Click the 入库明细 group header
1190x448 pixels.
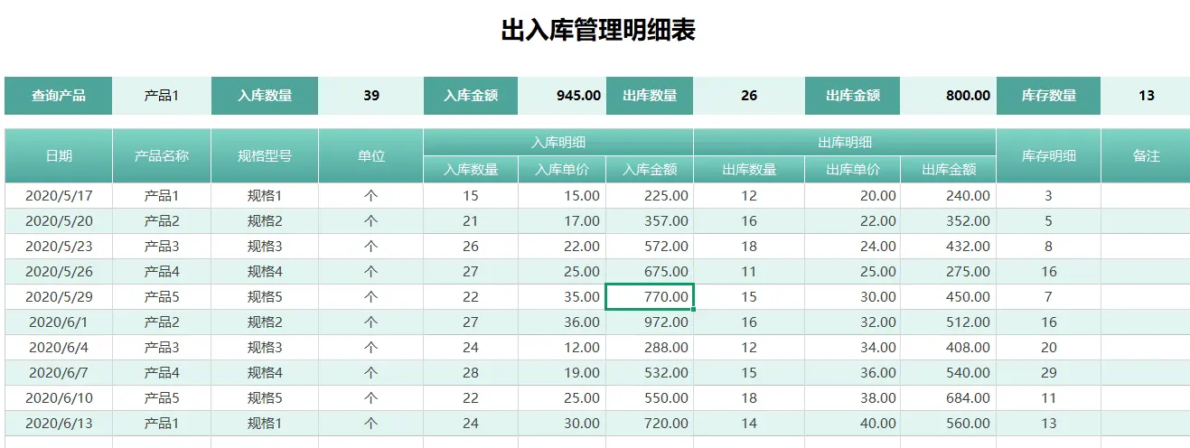(558, 143)
